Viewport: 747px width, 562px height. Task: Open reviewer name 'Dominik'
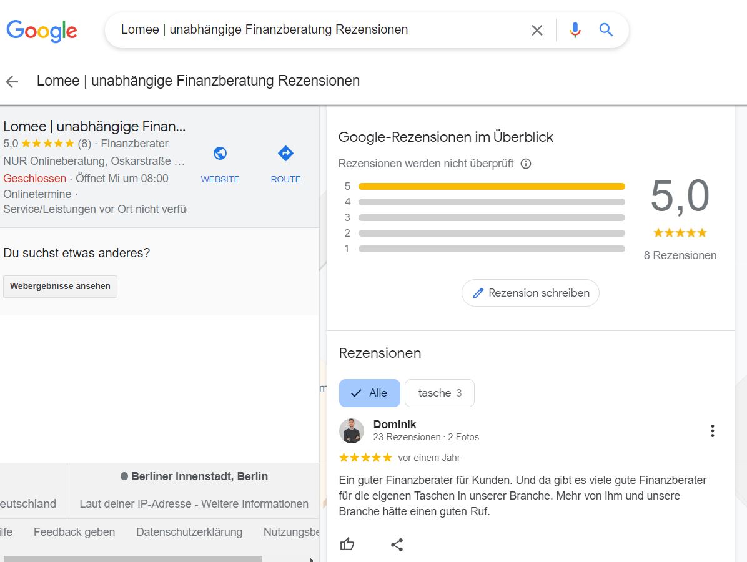(395, 425)
